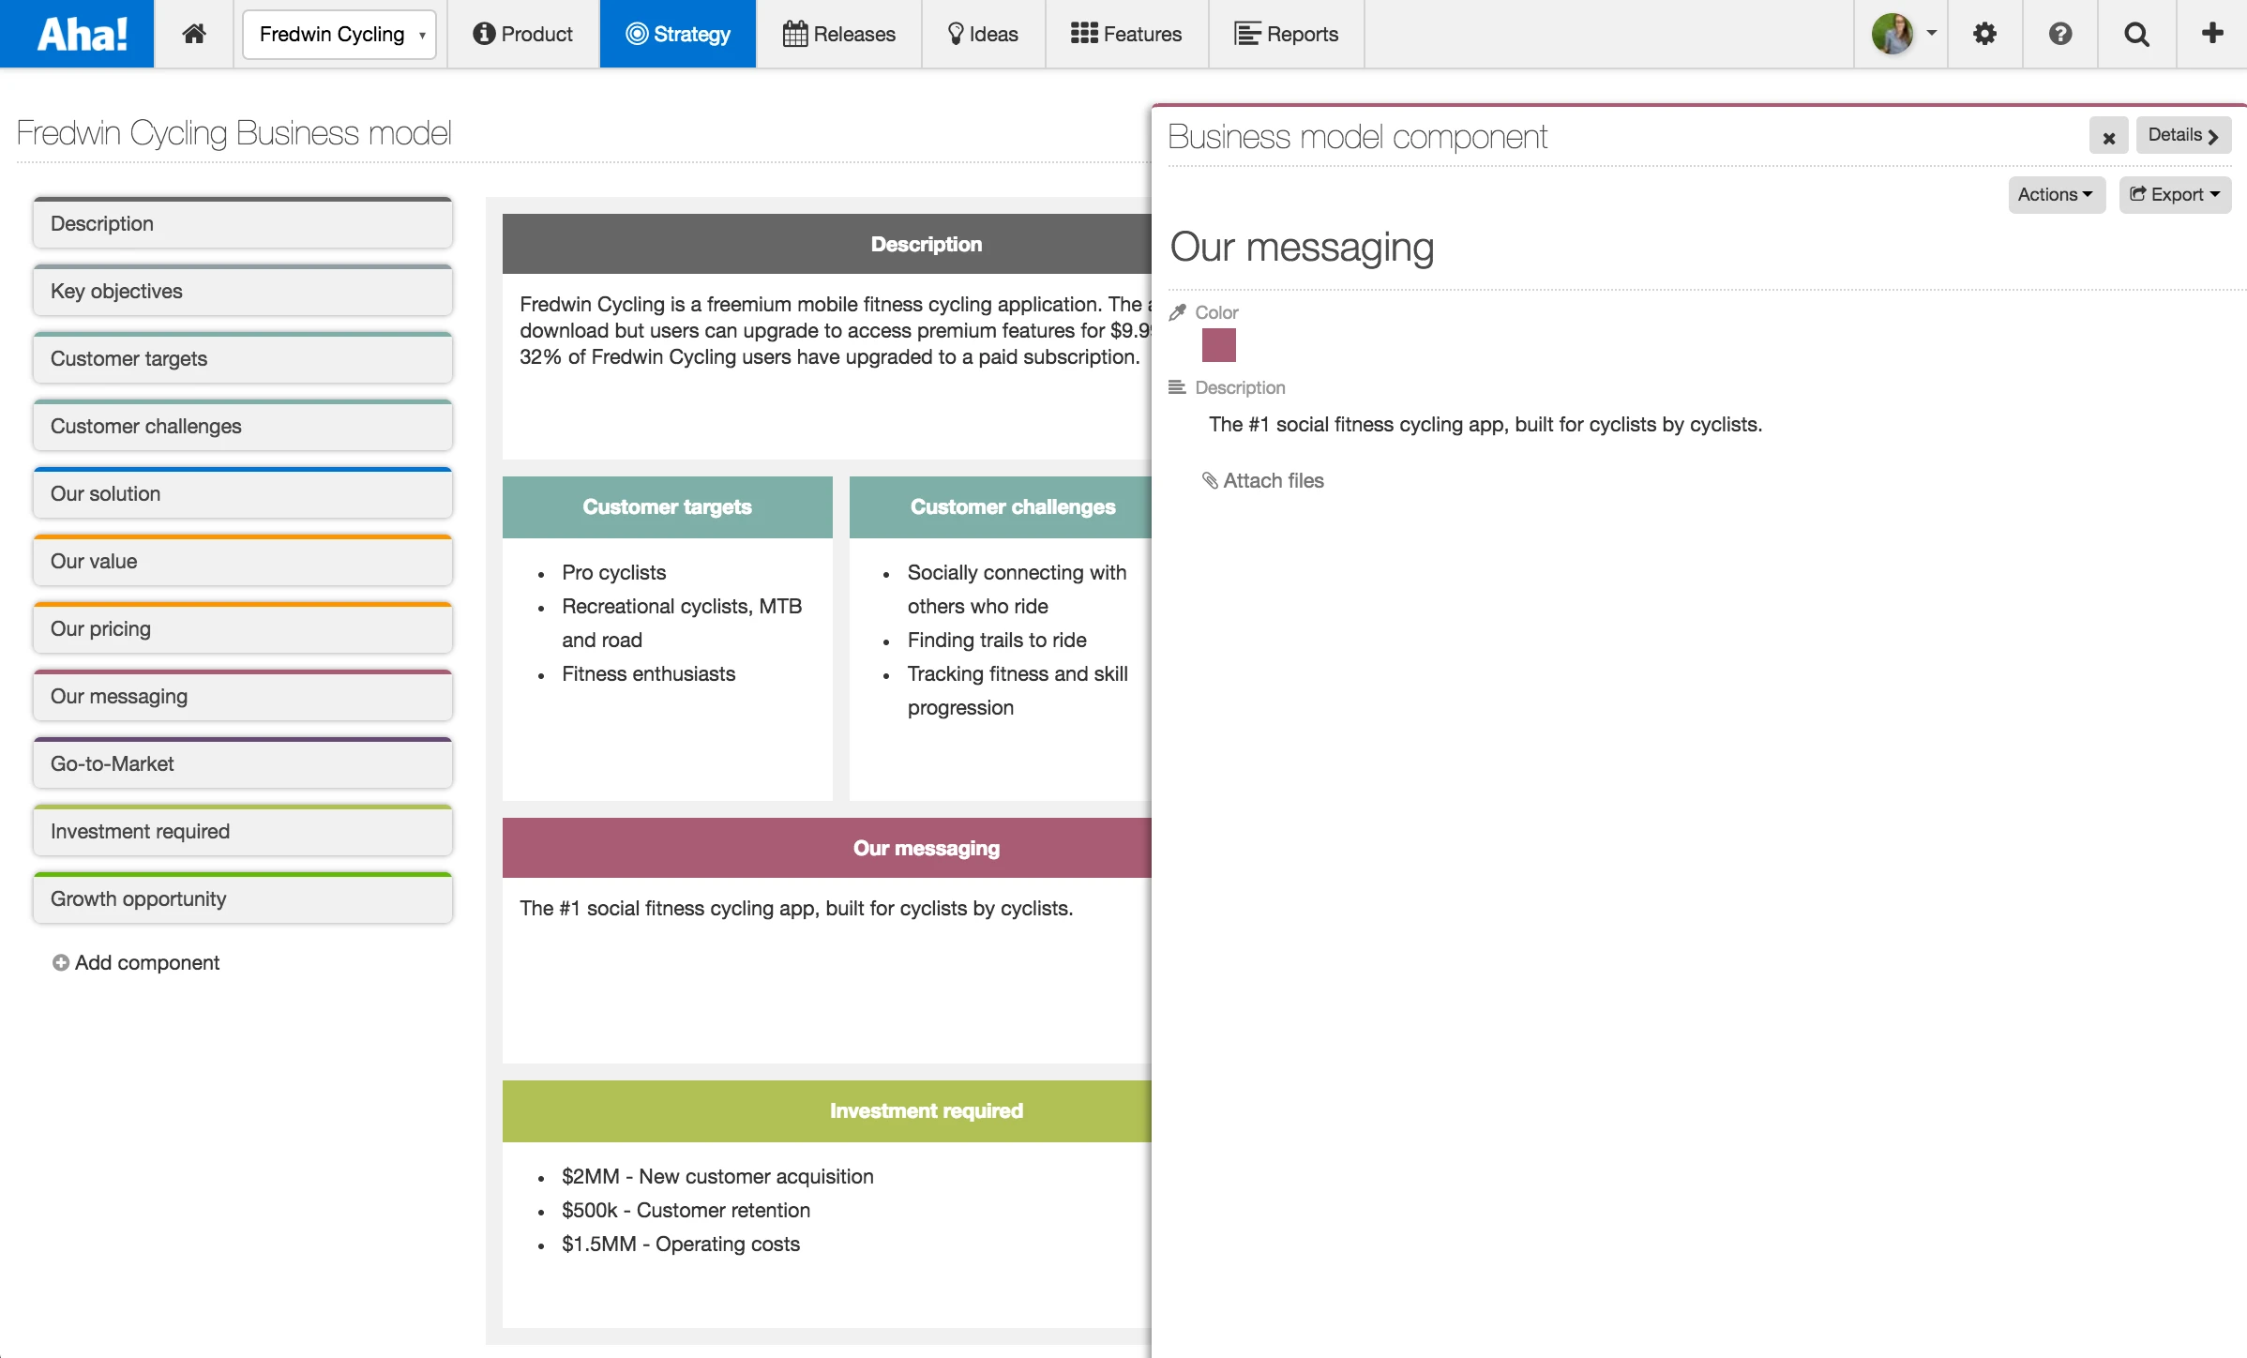The width and height of the screenshot is (2247, 1358).
Task: Edit the Our messaging description text
Action: (1485, 424)
